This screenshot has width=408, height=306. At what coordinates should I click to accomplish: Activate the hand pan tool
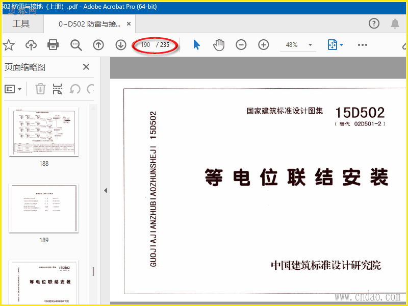(219, 45)
